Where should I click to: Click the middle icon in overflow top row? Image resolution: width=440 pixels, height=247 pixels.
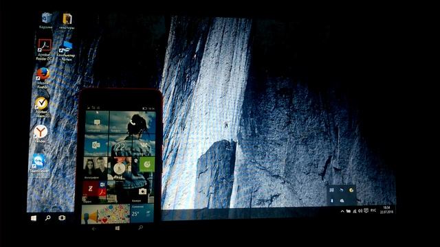[x=342, y=190]
